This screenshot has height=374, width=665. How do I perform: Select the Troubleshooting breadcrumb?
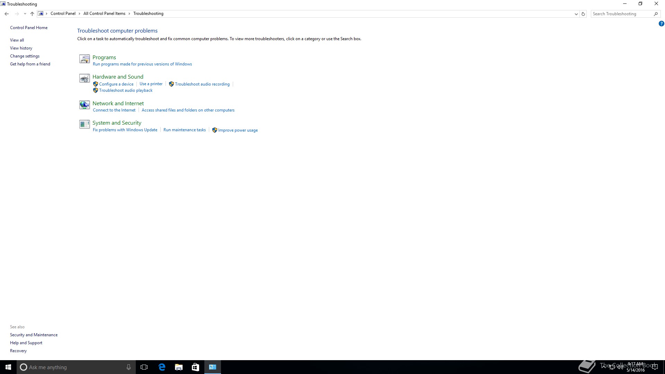point(148,14)
